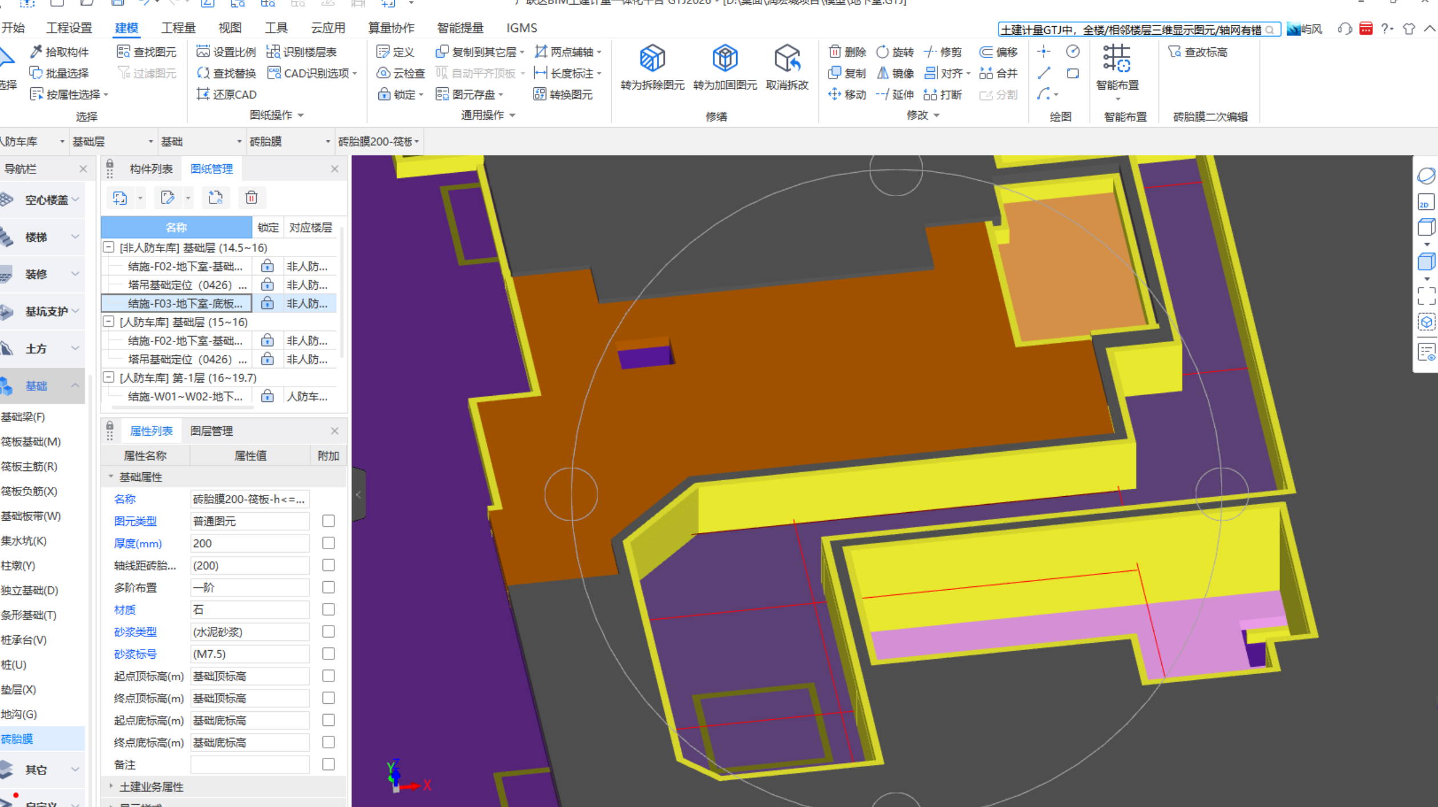Select the 偏移 offset tool
Image resolution: width=1438 pixels, height=807 pixels.
coord(999,52)
